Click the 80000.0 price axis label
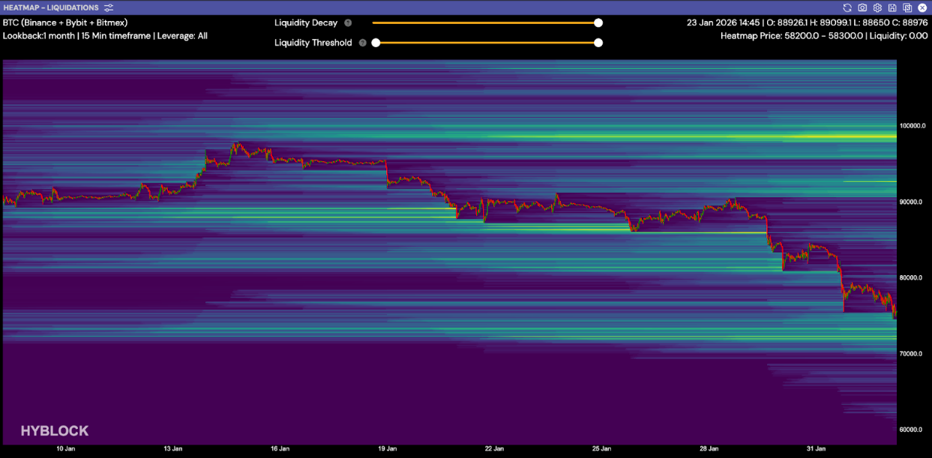The height and width of the screenshot is (458, 932). 912,277
